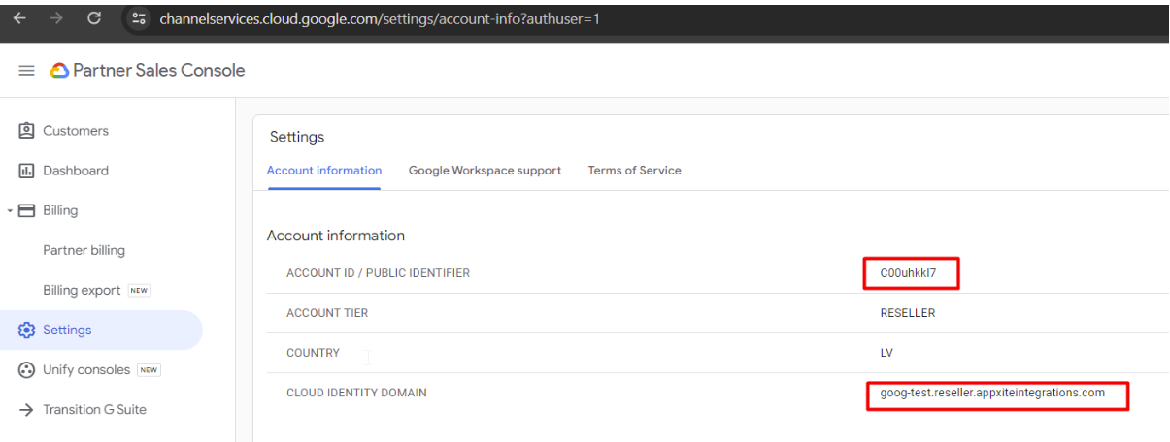
Task: Click the browser forward arrow
Action: pyautogui.click(x=56, y=18)
